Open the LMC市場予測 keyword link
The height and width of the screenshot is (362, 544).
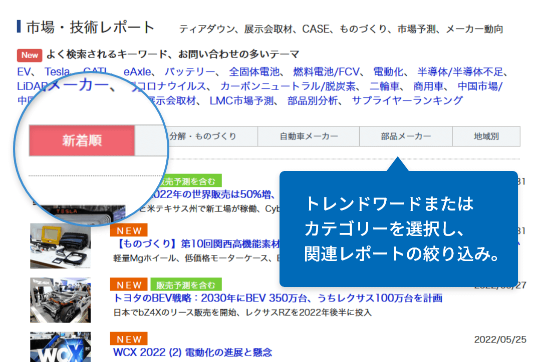pyautogui.click(x=242, y=100)
